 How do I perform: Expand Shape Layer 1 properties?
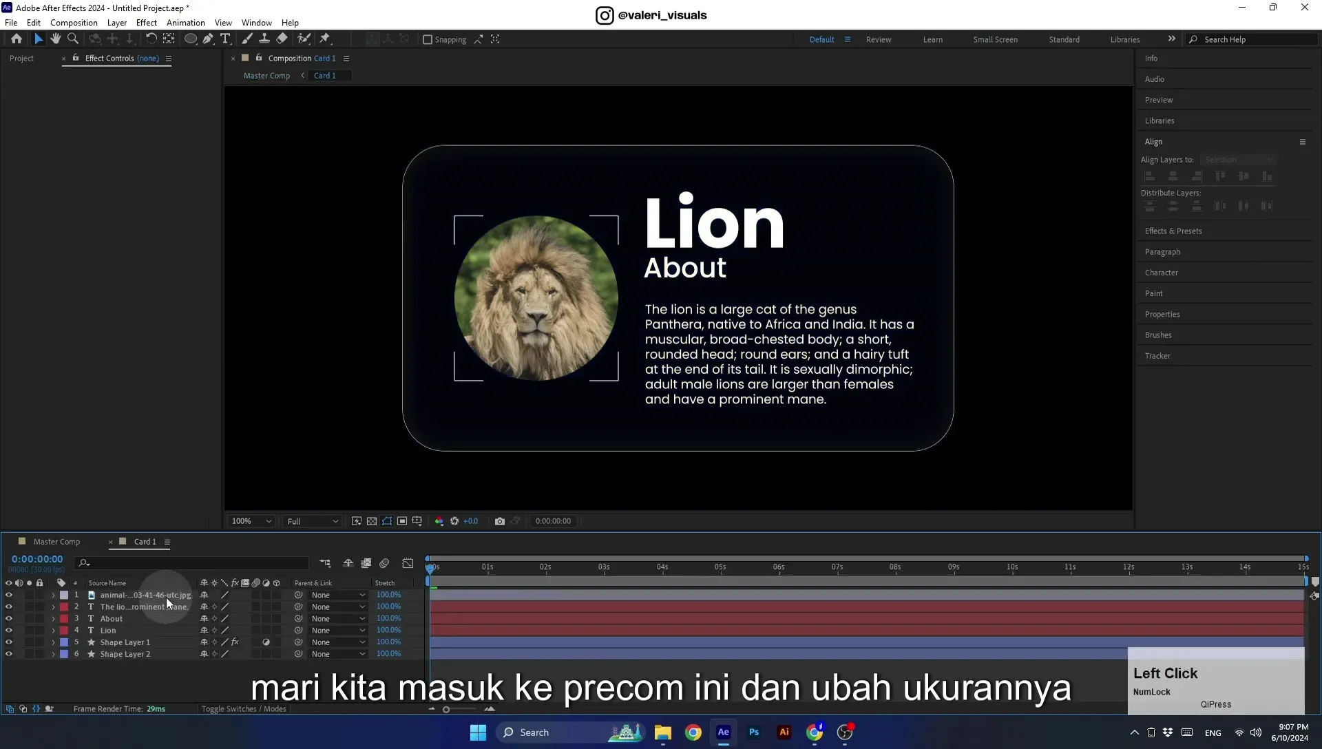(x=53, y=642)
